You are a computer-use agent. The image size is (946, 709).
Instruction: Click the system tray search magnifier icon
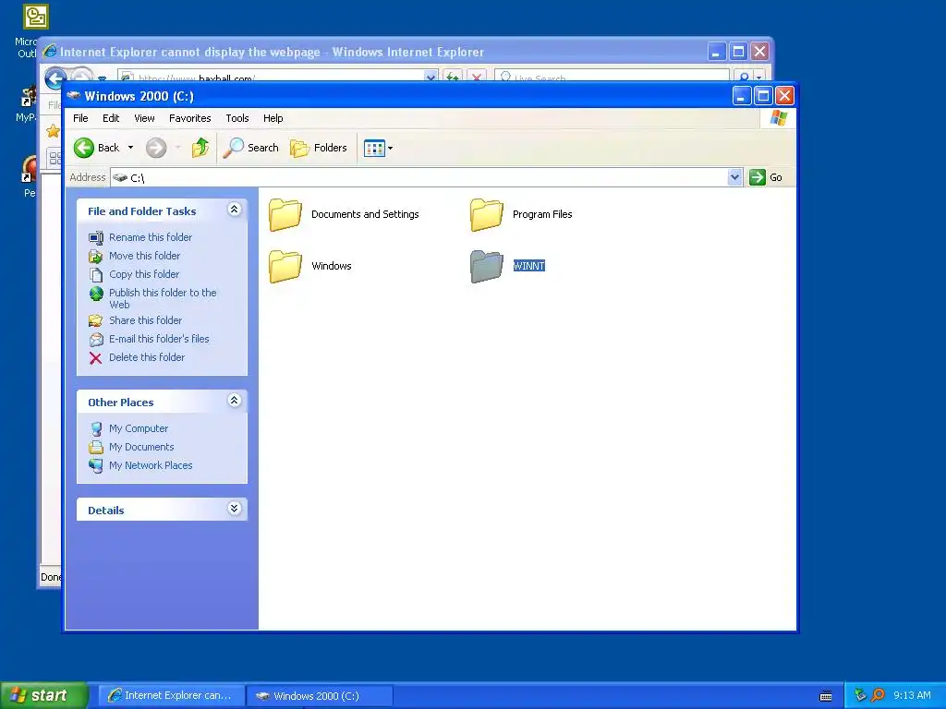click(x=878, y=695)
